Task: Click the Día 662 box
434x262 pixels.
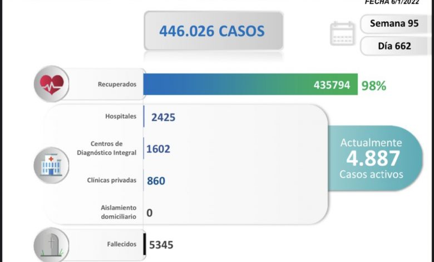Action: pyautogui.click(x=393, y=46)
